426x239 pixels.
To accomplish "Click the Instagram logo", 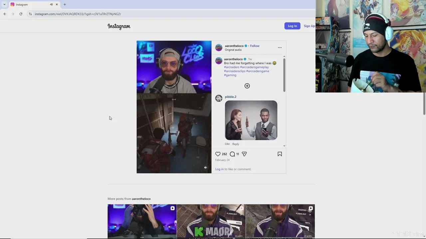I will pyautogui.click(x=119, y=26).
